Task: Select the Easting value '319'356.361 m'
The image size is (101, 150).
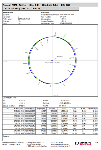Action: 64,101
